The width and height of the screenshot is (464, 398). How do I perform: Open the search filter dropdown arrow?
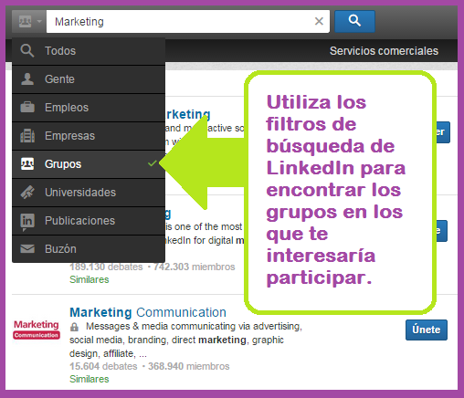pos(39,21)
